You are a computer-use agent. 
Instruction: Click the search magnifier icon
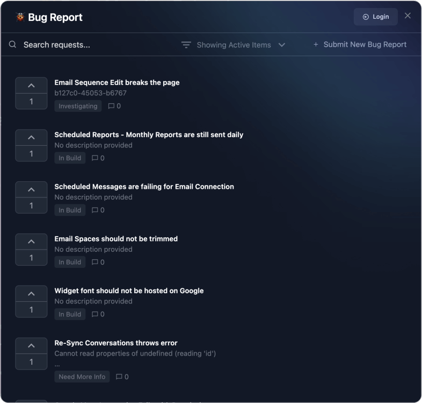12,45
